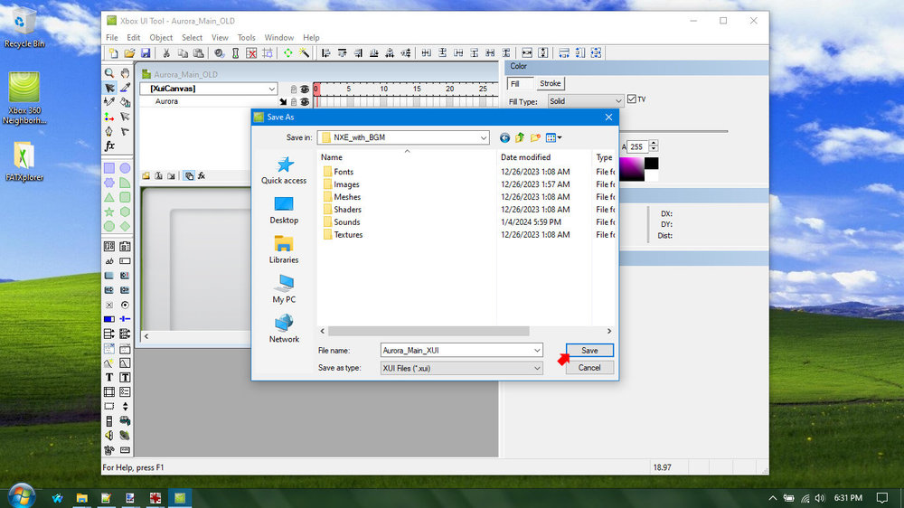Viewport: 904px width, 508px height.
Task: Expand the XuiCanvas dropdown
Action: [271, 89]
